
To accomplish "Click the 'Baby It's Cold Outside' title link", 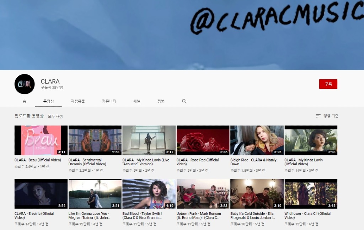I will [253, 216].
